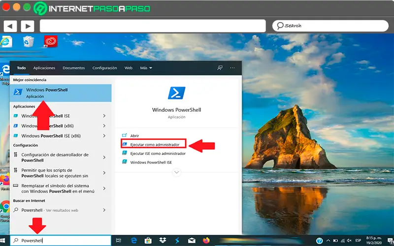Click blue help question mark tray icon
Viewport: 394px width, 246px height.
319,241
